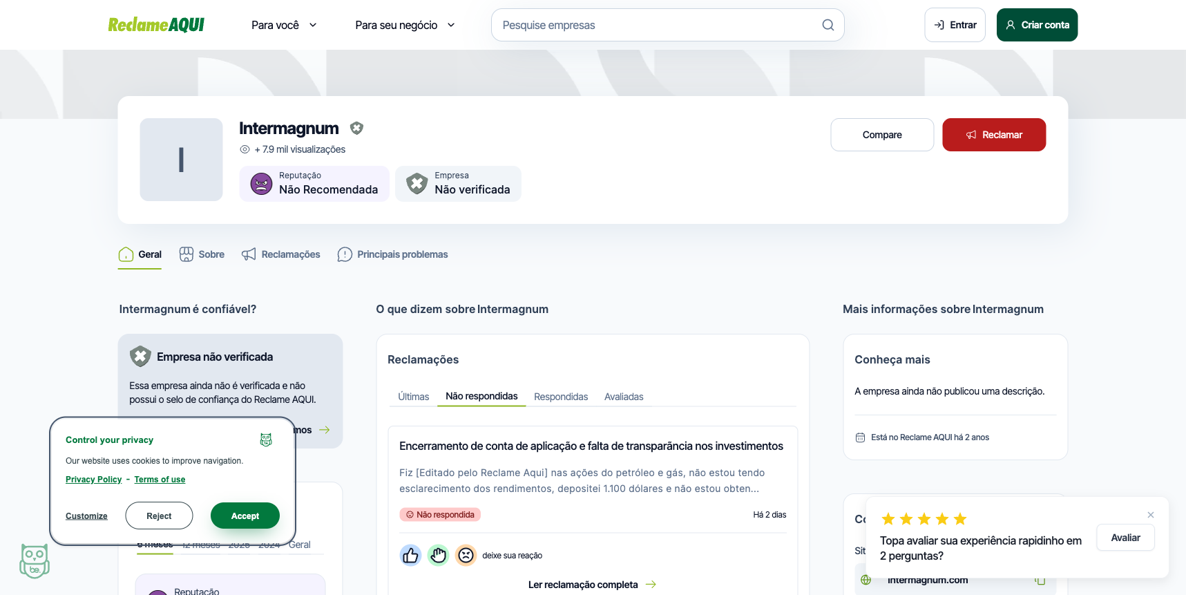Open the Sobre tab
This screenshot has width=1186, height=595.
click(202, 254)
